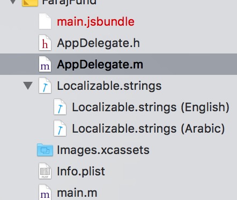Open AppDelegate.h in the navigator
Image resolution: width=237 pixels, height=200 pixels.
click(98, 43)
